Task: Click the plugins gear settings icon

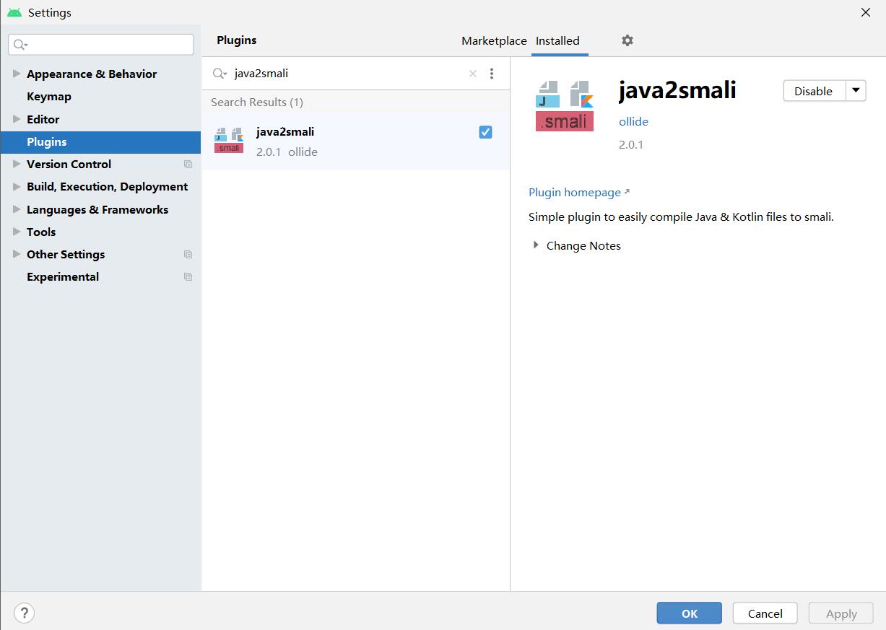Action: (627, 40)
